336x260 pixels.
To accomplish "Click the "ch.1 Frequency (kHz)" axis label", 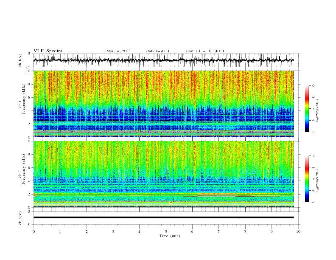I will pyautogui.click(x=22, y=99).
